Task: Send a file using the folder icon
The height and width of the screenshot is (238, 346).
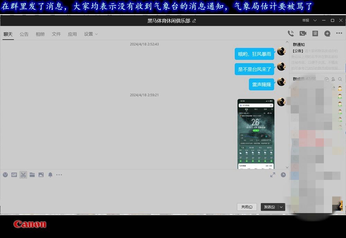Action: click(32, 175)
